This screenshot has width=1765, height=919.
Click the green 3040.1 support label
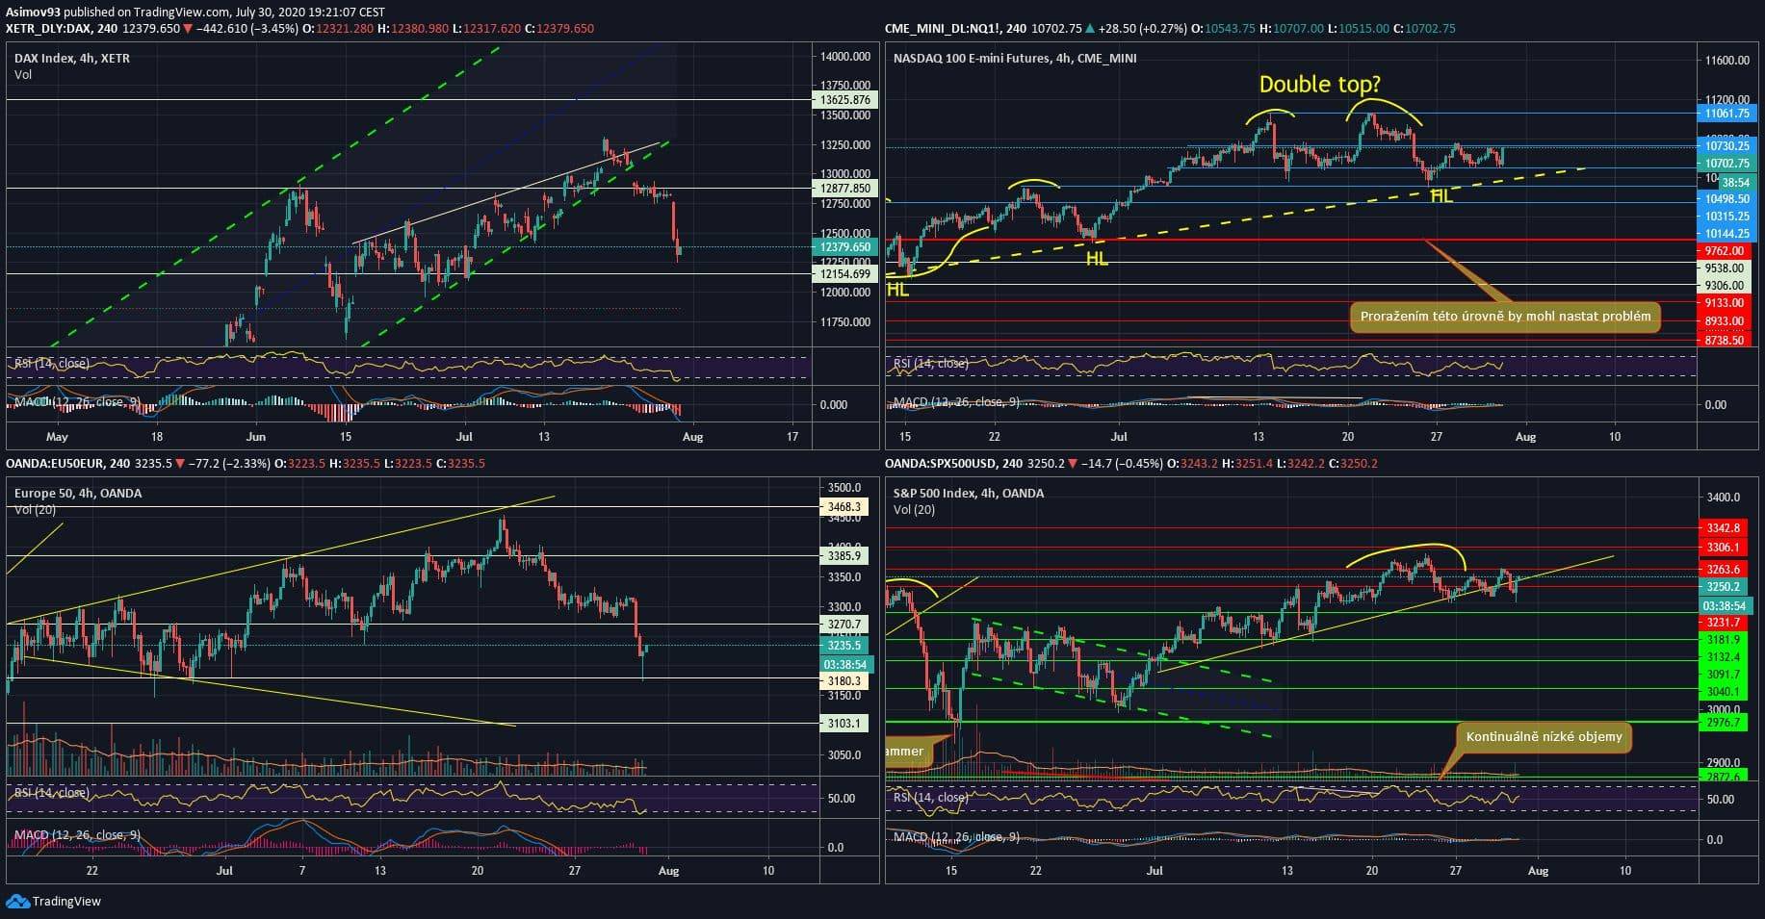point(1724,692)
